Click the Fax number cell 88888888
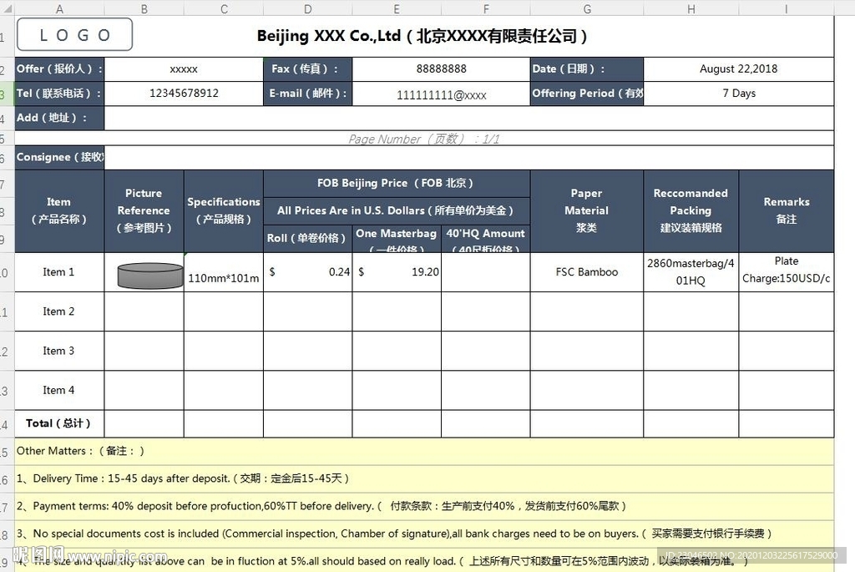The height and width of the screenshot is (572, 855). pyautogui.click(x=441, y=69)
